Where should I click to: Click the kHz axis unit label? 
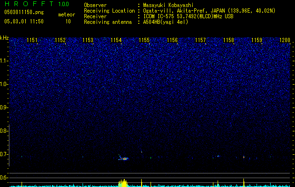point(4,38)
